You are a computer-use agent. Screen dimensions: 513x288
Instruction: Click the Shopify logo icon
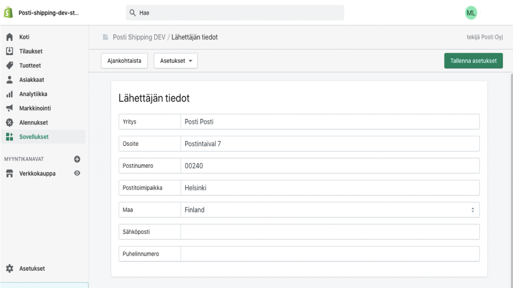(x=8, y=12)
